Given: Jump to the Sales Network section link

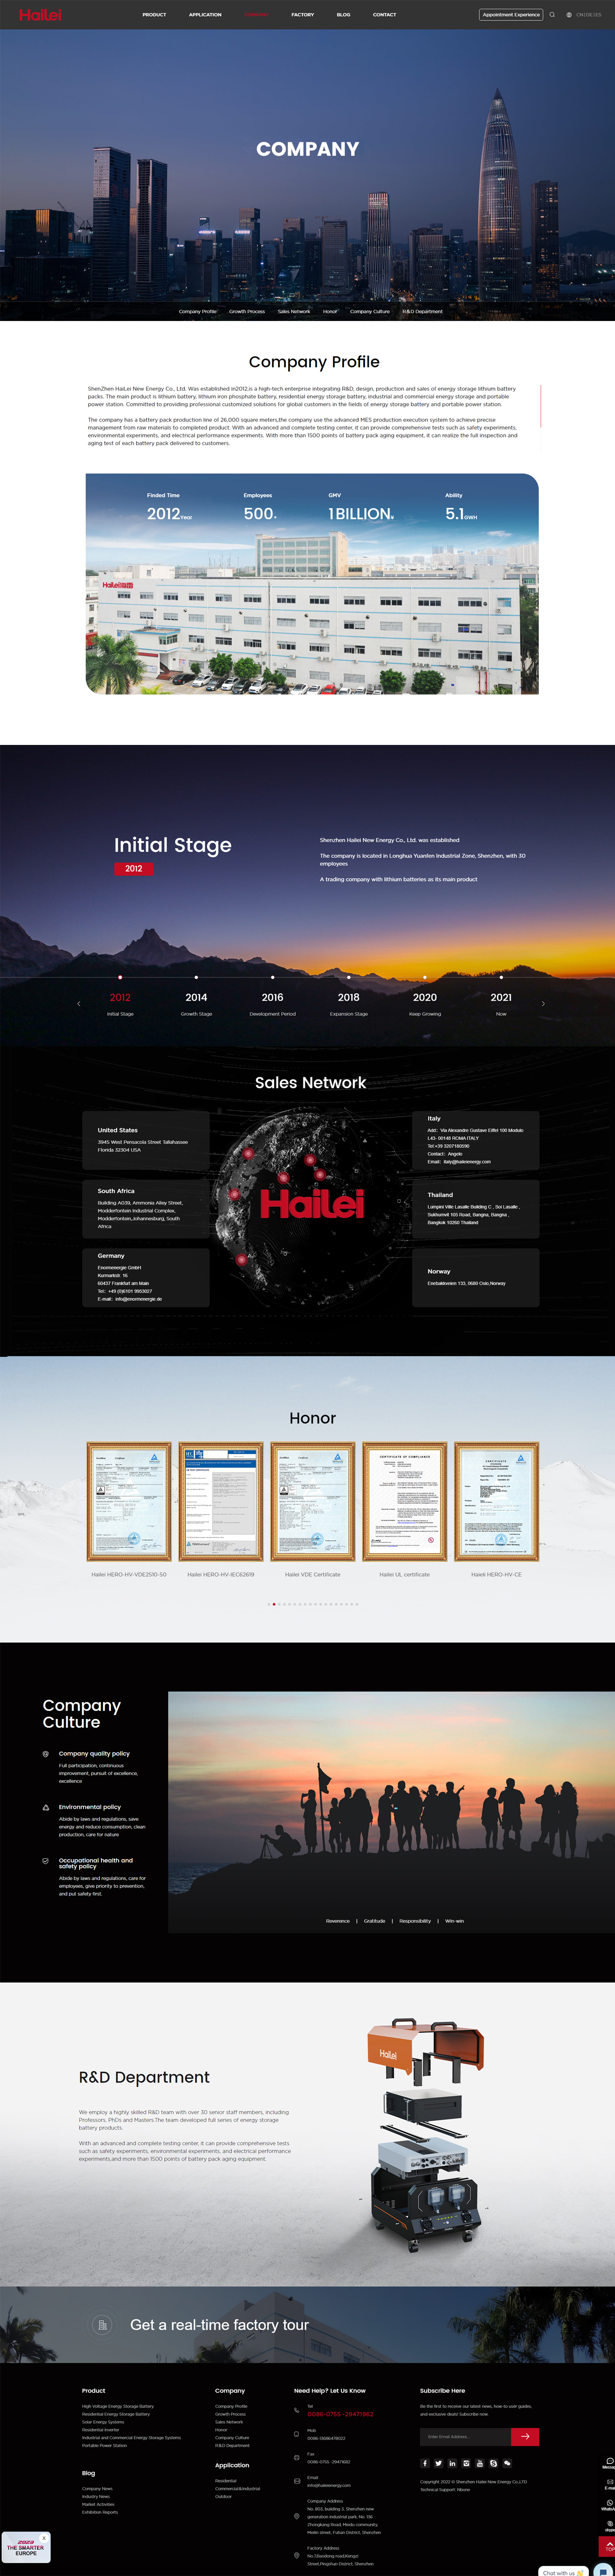Looking at the screenshot, I should point(294,311).
